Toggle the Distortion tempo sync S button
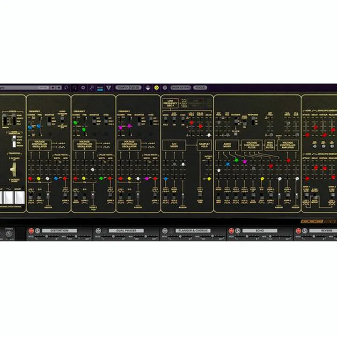Image resolution: width=337 pixels, height=337 pixels. (37, 231)
